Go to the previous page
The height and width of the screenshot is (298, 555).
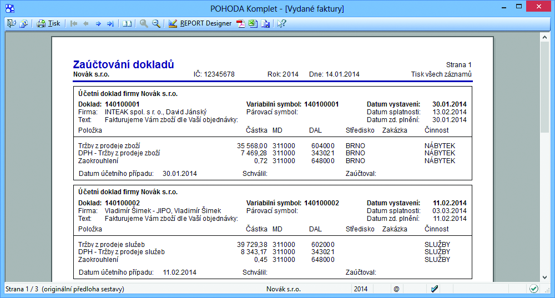(x=85, y=24)
